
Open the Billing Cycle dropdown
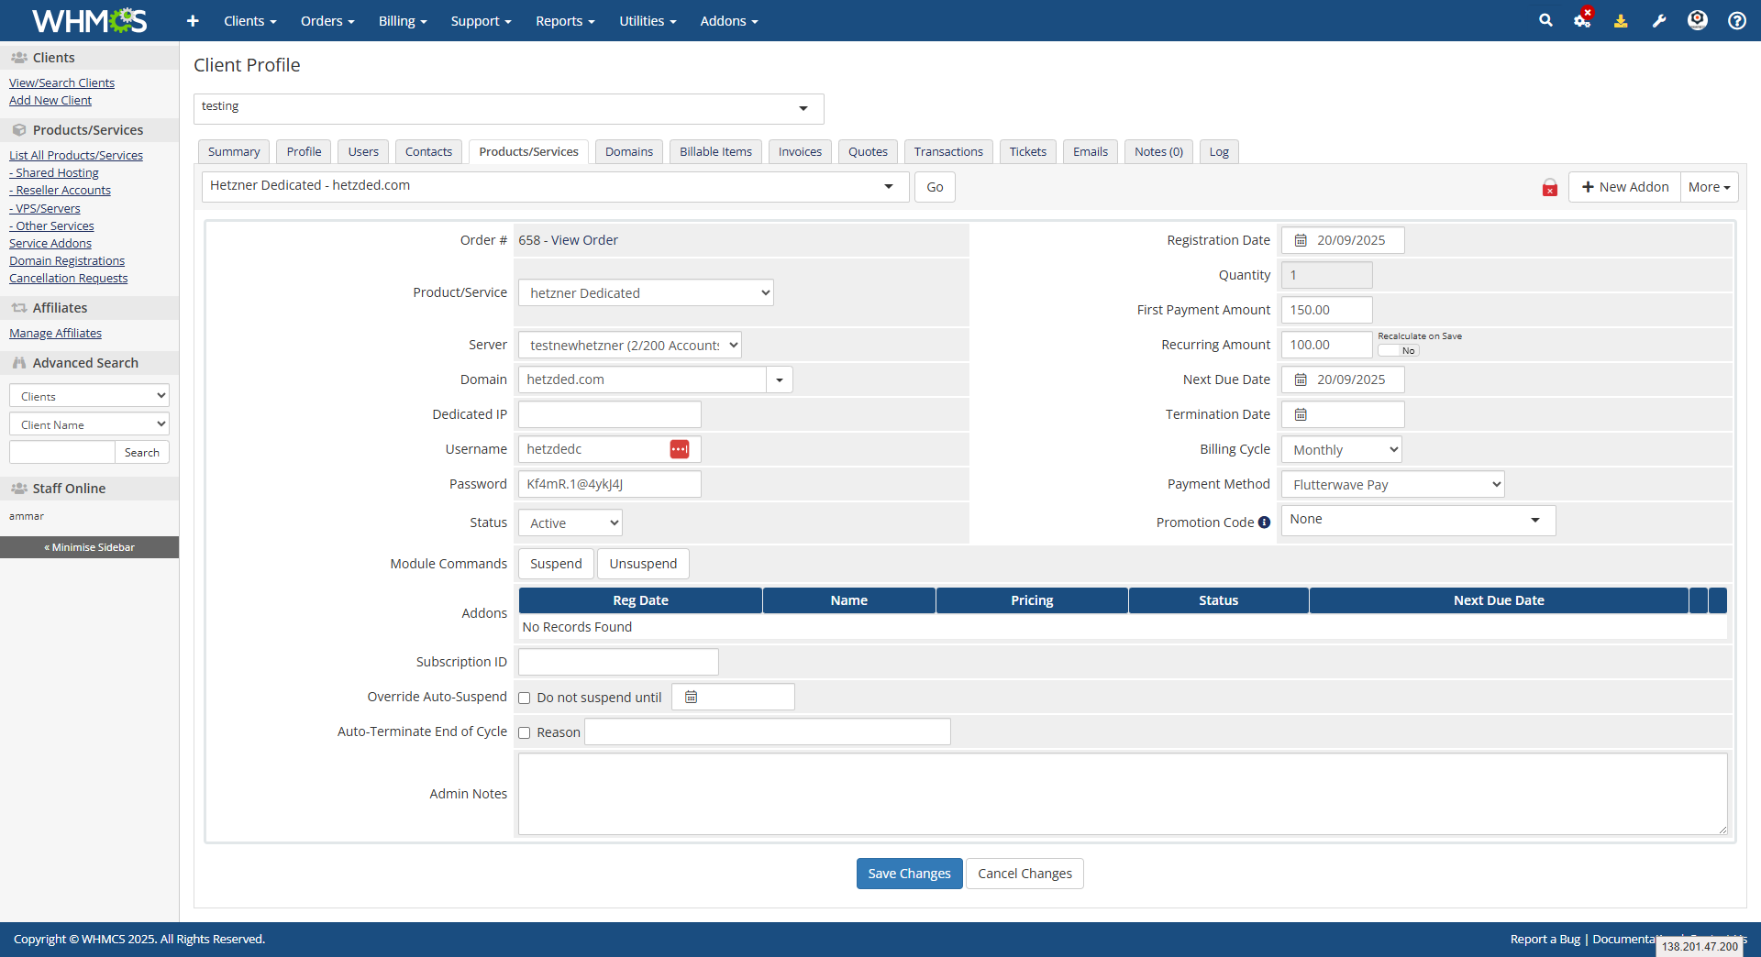(1341, 449)
